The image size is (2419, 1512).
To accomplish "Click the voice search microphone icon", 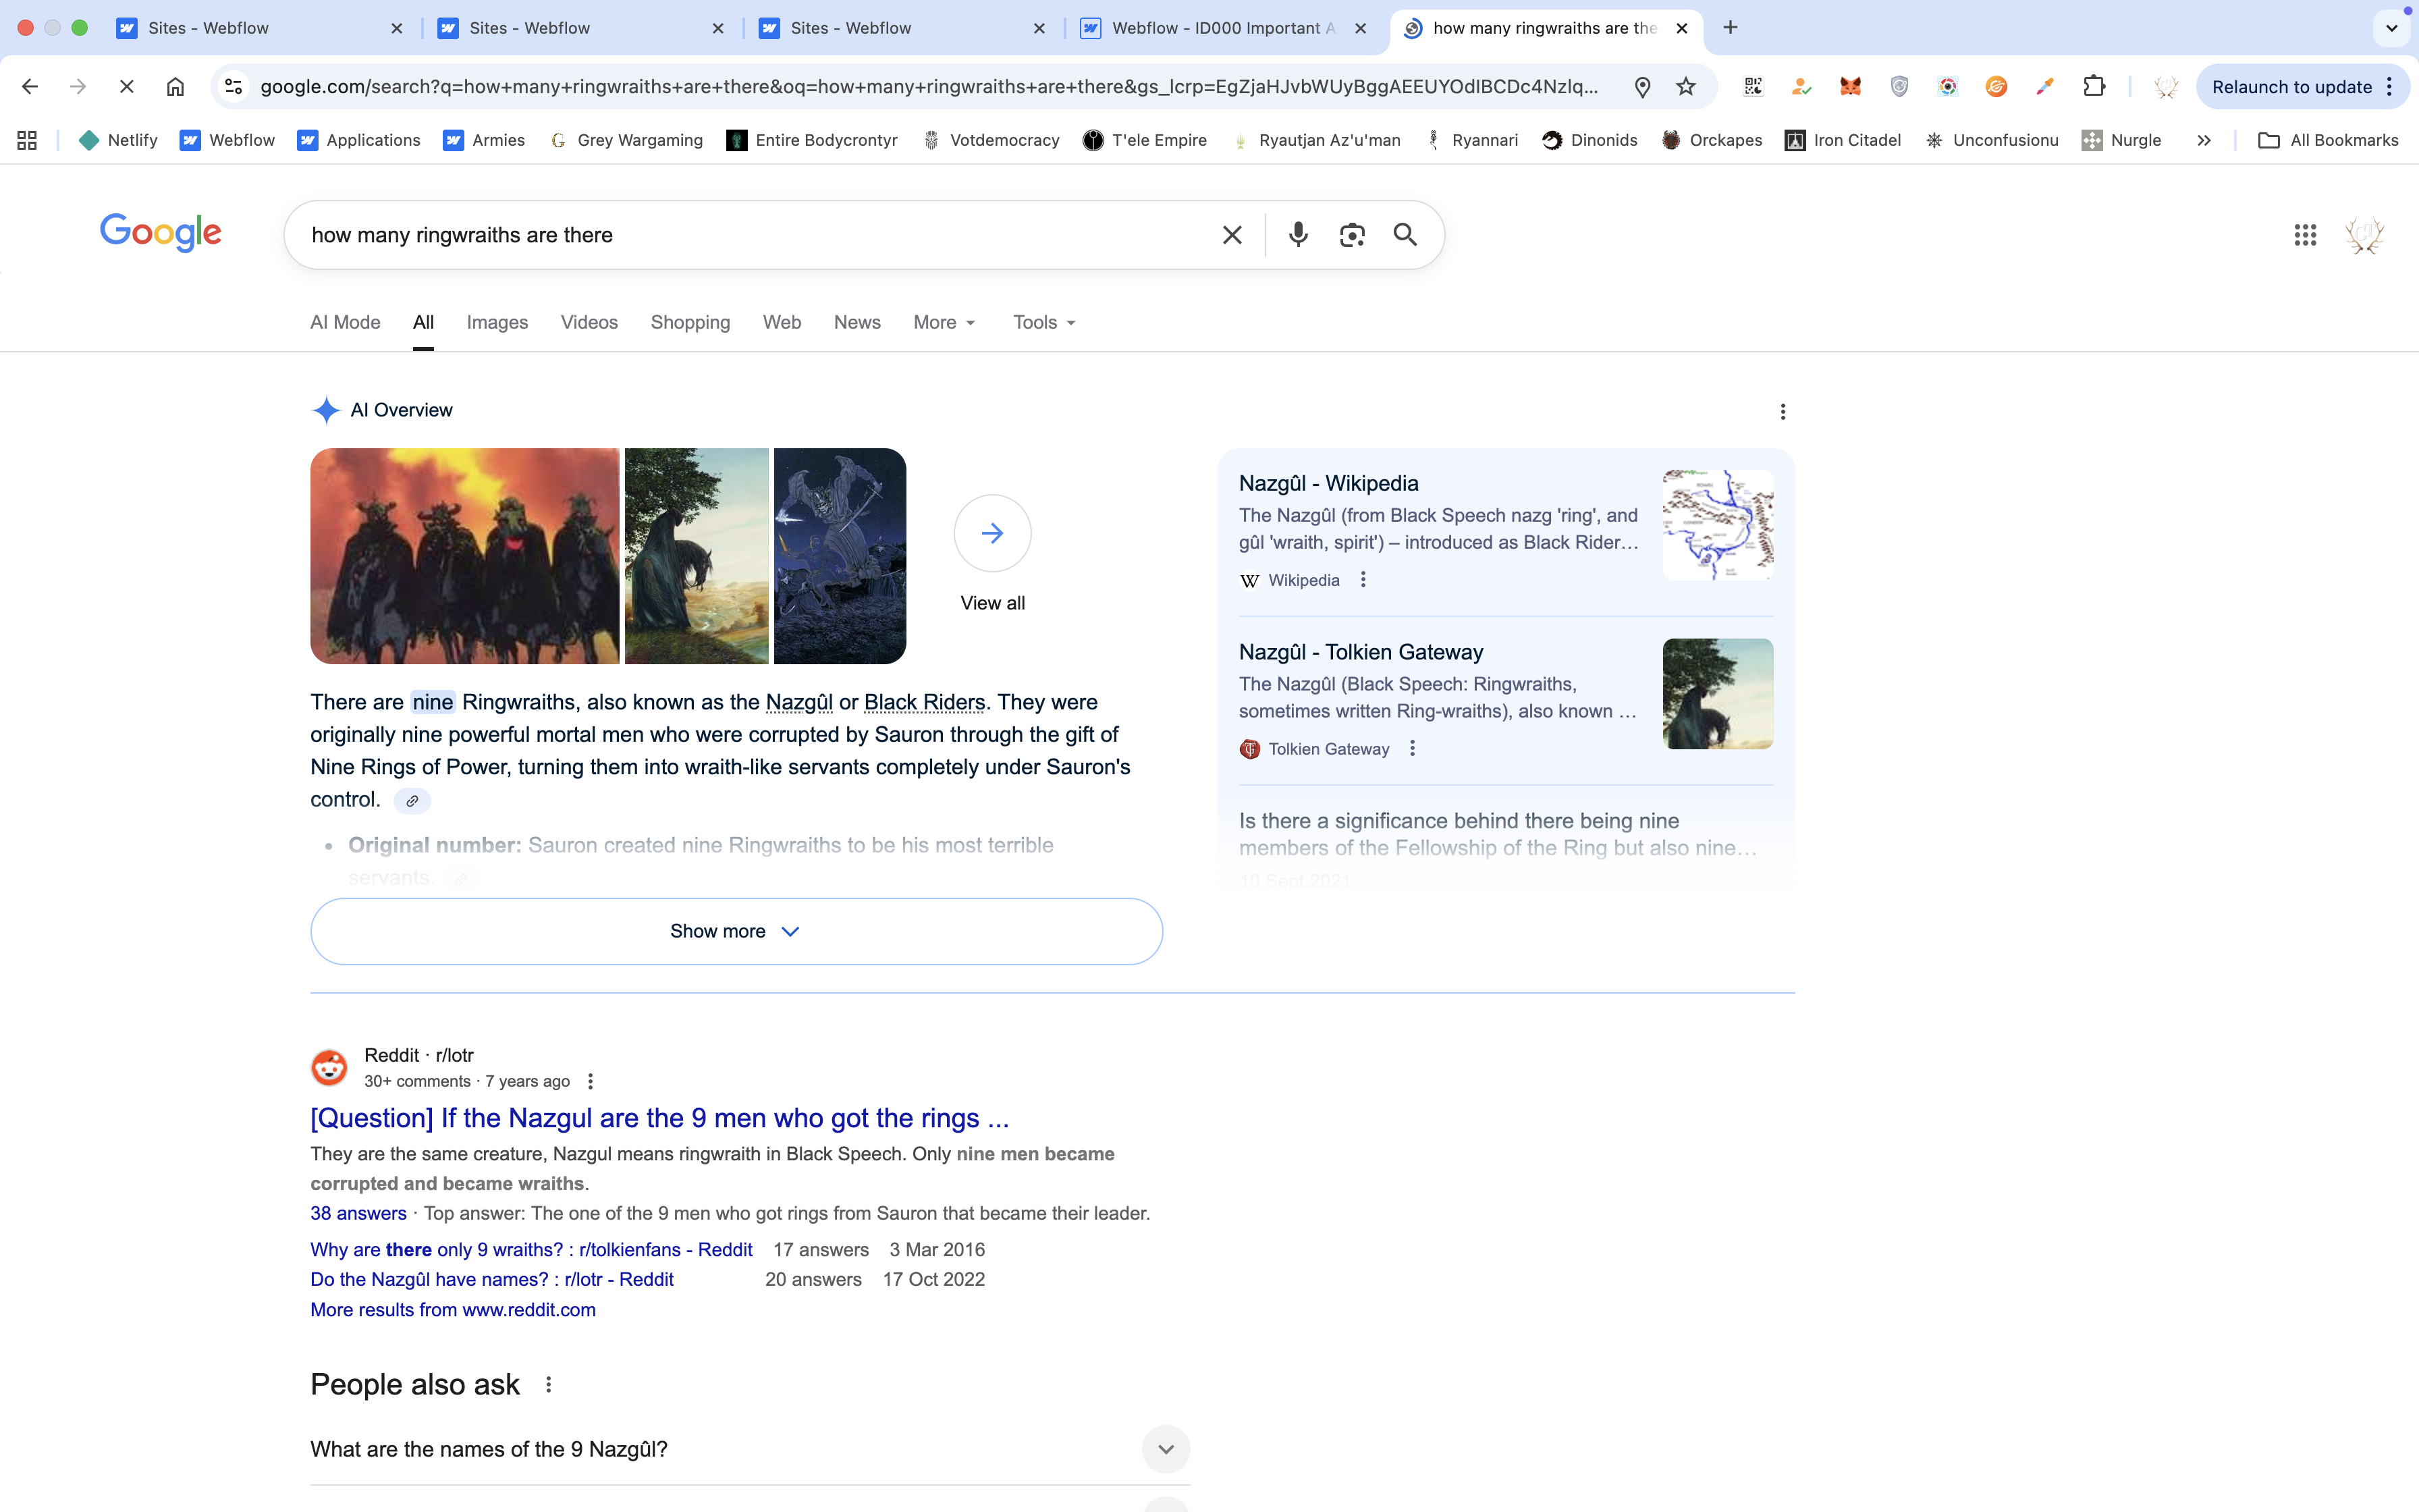I will point(1297,235).
